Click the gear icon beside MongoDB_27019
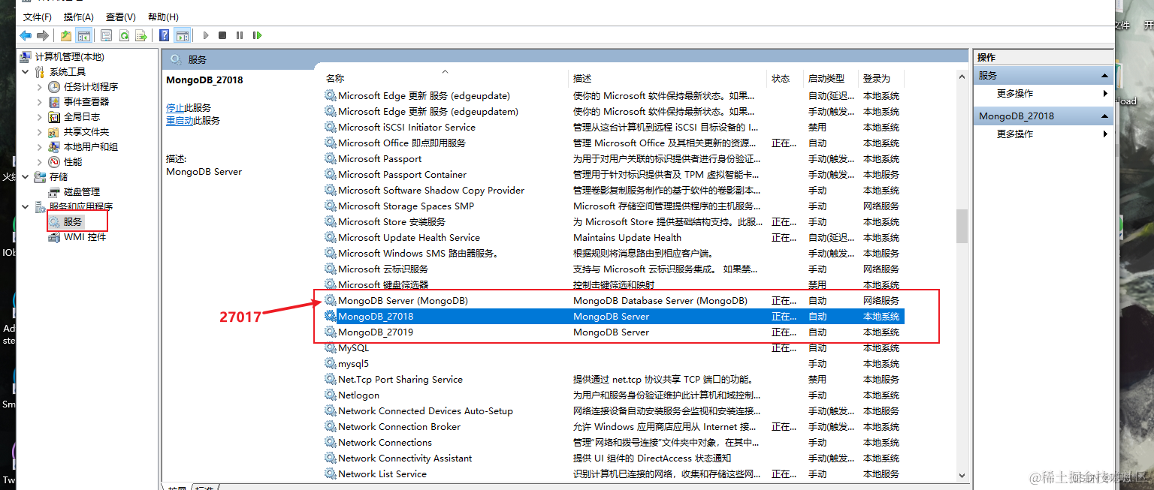 click(331, 332)
